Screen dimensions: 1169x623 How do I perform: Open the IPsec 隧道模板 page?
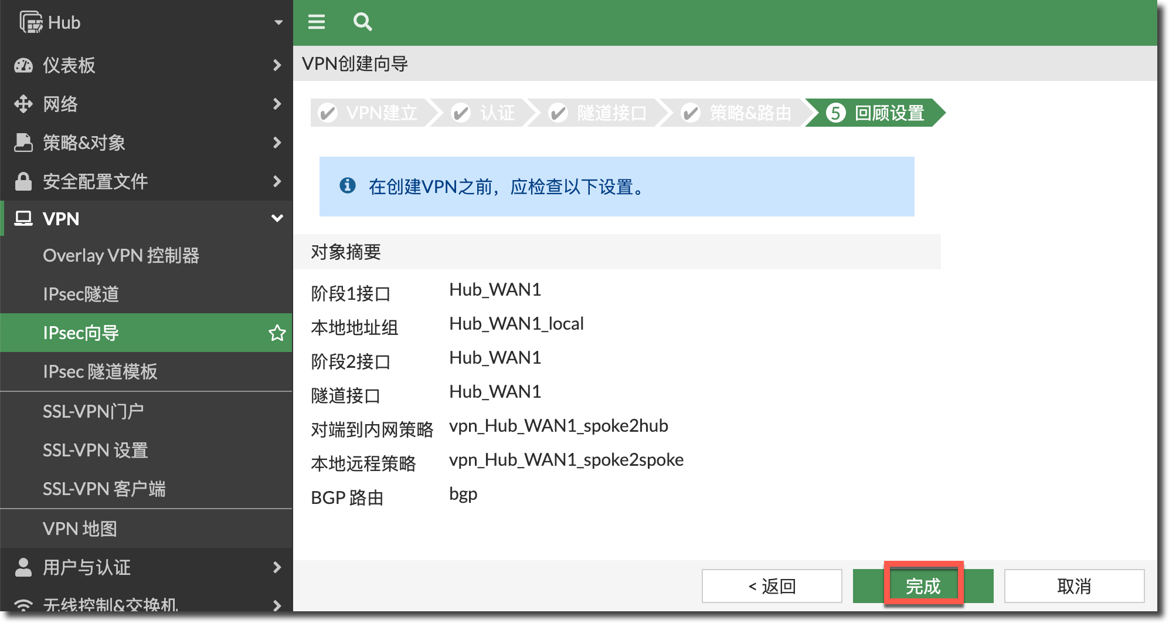100,371
